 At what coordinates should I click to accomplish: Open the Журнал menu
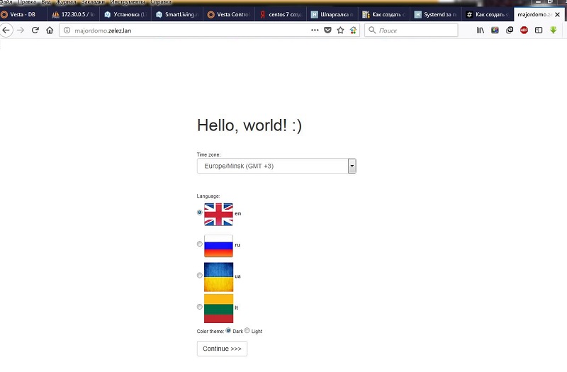(66, 2)
